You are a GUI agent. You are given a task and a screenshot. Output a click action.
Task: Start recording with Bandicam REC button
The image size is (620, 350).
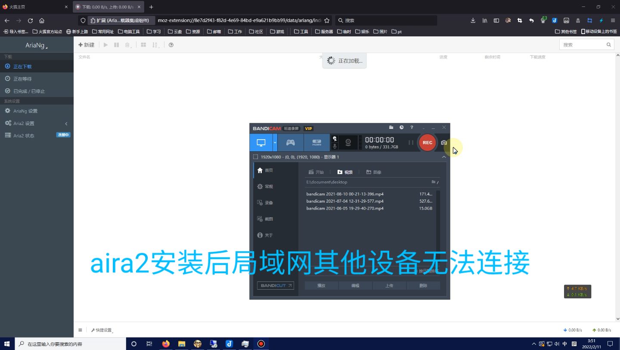(x=427, y=143)
